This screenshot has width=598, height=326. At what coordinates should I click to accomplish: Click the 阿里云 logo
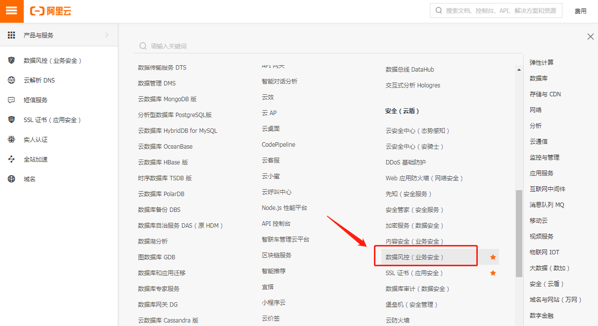pos(50,11)
